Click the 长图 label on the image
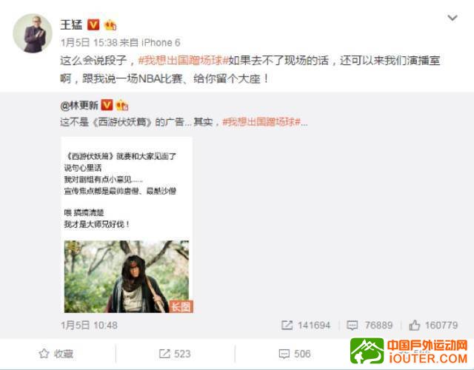Viewport: 474px width, 370px height. 181,306
